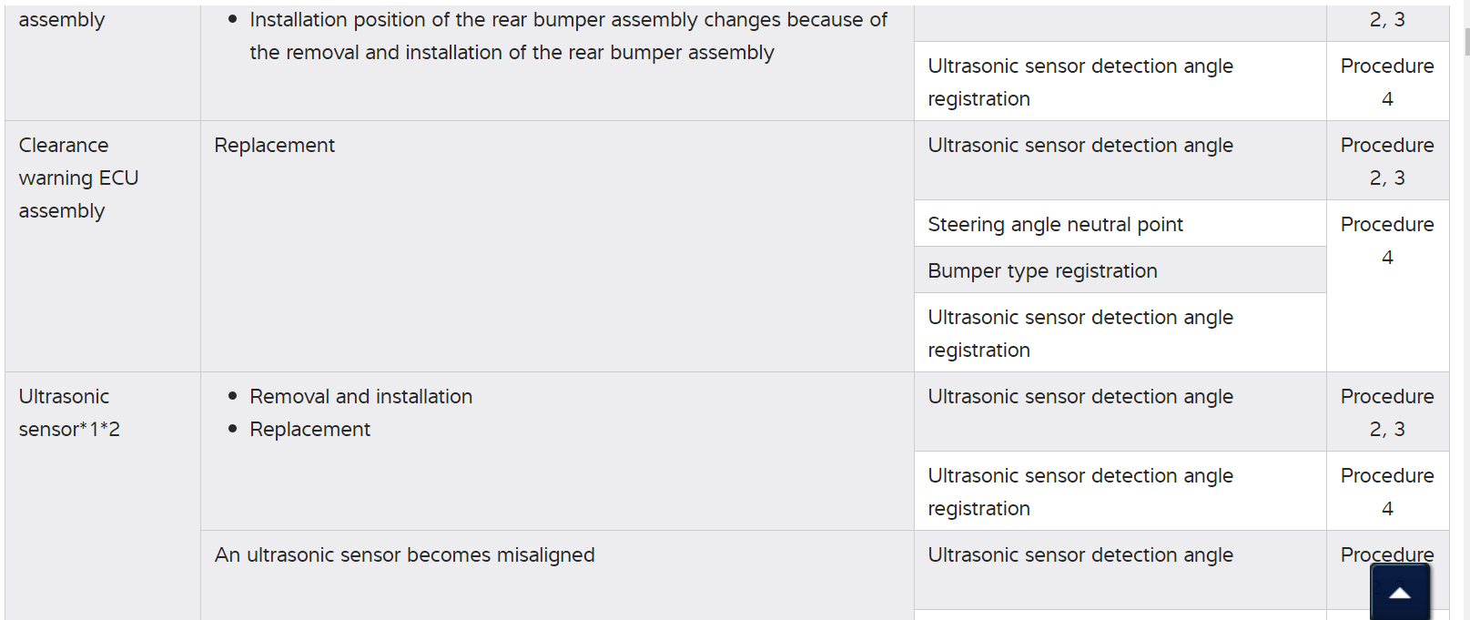The height and width of the screenshot is (620, 1470).
Task: Click the "Steering angle neutral point" cell
Action: (1055, 225)
